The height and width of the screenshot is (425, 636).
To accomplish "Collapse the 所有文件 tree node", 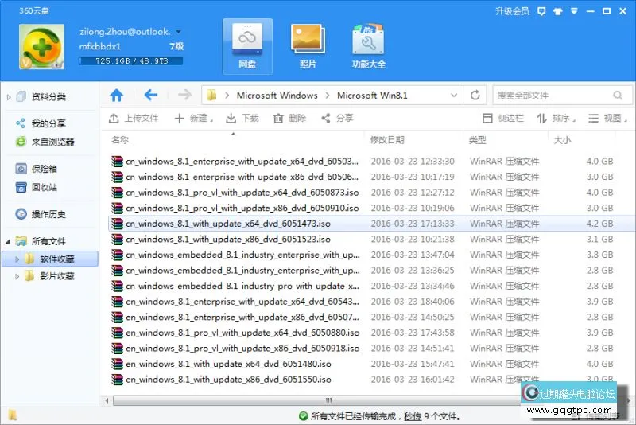I will tap(8, 241).
